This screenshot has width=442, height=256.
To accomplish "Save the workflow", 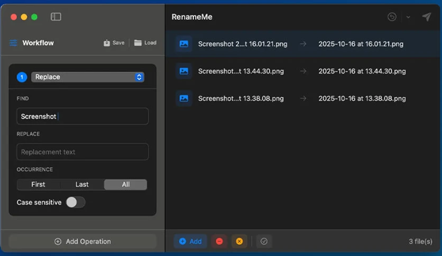I will click(x=114, y=43).
